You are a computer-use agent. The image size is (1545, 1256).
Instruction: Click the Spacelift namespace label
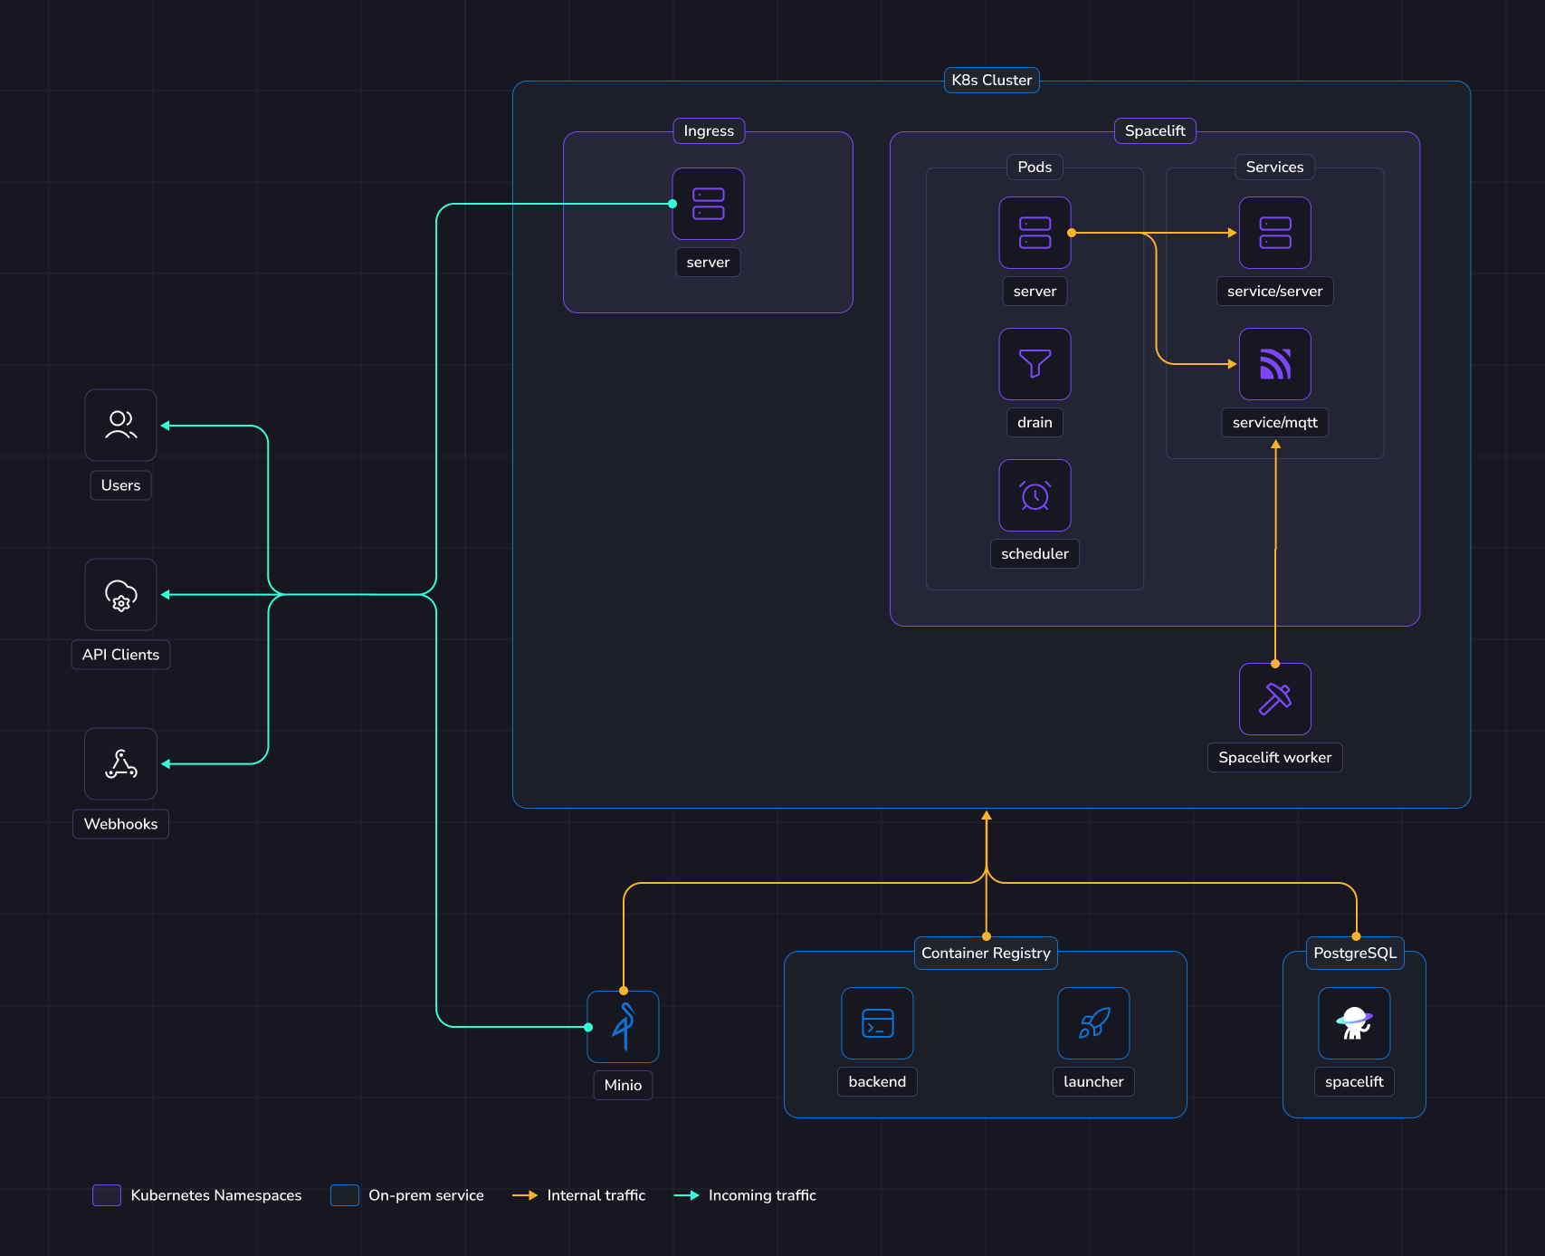pos(1155,130)
